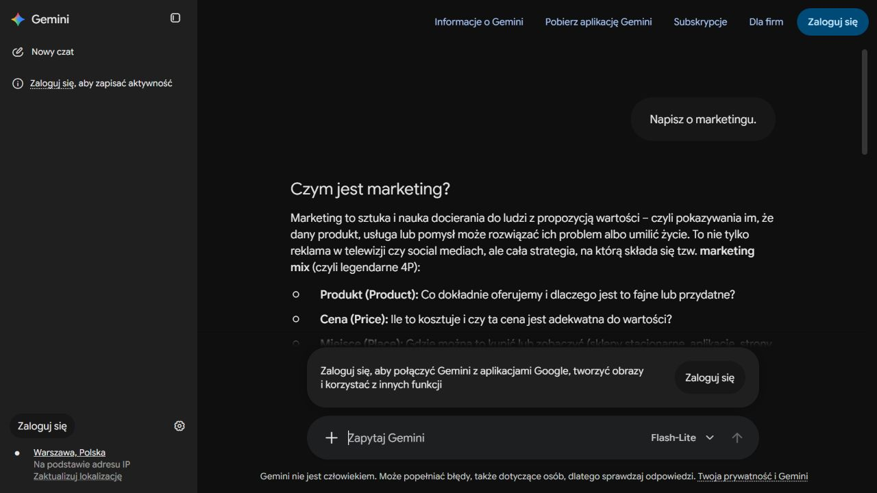Viewport: 877px width, 493px height.
Task: Click the plus icon to add files
Action: [x=332, y=438]
